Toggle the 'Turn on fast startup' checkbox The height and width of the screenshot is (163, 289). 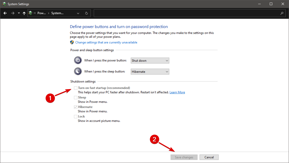[76, 88]
